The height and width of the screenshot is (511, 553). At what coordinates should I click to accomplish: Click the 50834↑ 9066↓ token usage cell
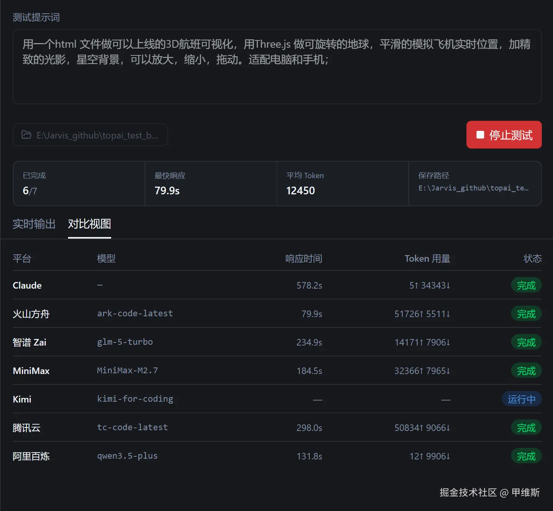tap(422, 428)
